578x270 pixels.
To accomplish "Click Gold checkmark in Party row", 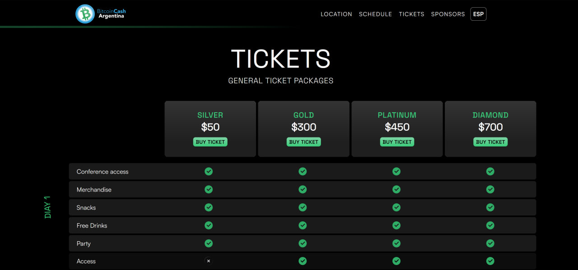I will point(303,243).
